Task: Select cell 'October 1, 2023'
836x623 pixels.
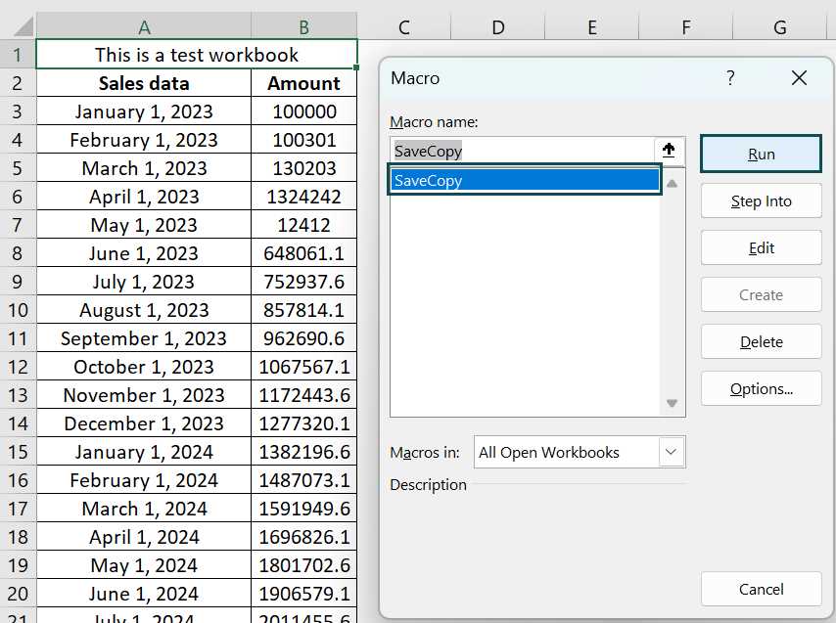Action: pyautogui.click(x=144, y=367)
